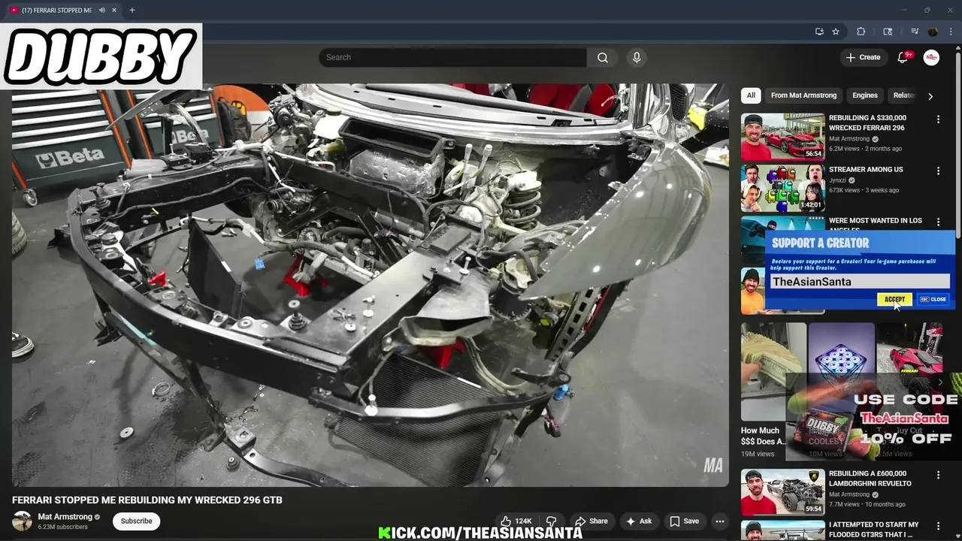962x541 pixels.
Task: Mute tab via speaker icon
Action: 102,11
